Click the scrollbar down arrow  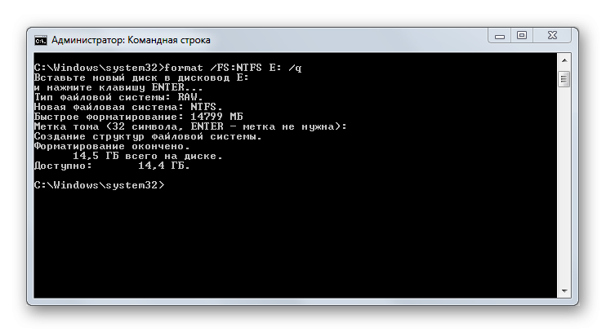pos(564,291)
